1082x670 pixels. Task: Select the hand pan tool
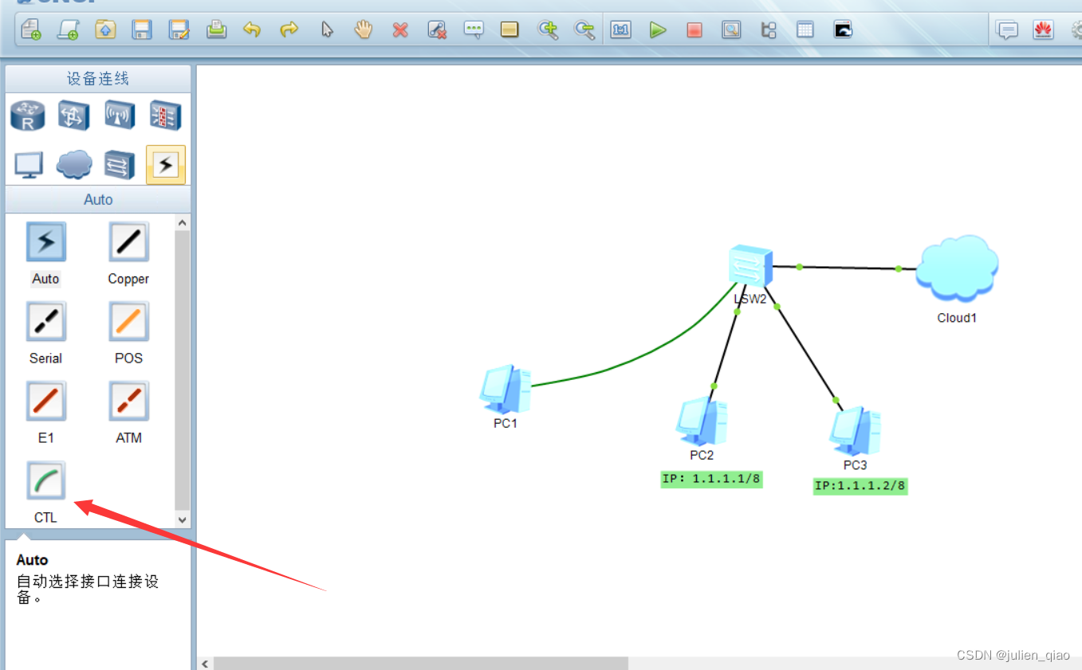click(x=364, y=30)
